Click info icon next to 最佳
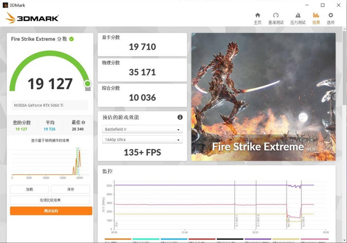The height and width of the screenshot is (243, 347). tap(83, 122)
